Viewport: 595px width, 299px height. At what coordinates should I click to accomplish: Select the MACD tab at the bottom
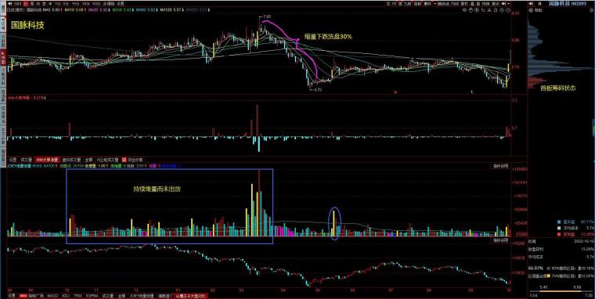point(52,296)
